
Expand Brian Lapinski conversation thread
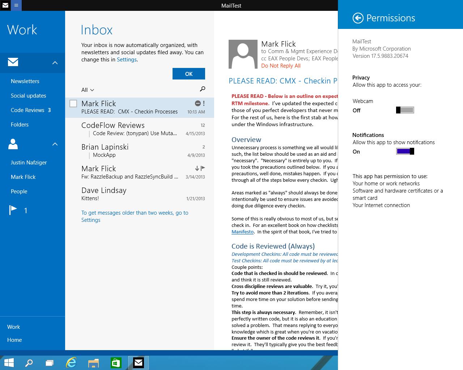tap(140, 151)
